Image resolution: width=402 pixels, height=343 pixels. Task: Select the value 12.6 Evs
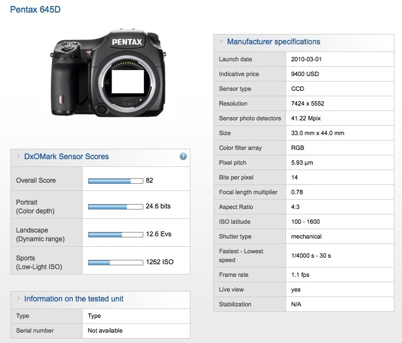[x=159, y=234]
